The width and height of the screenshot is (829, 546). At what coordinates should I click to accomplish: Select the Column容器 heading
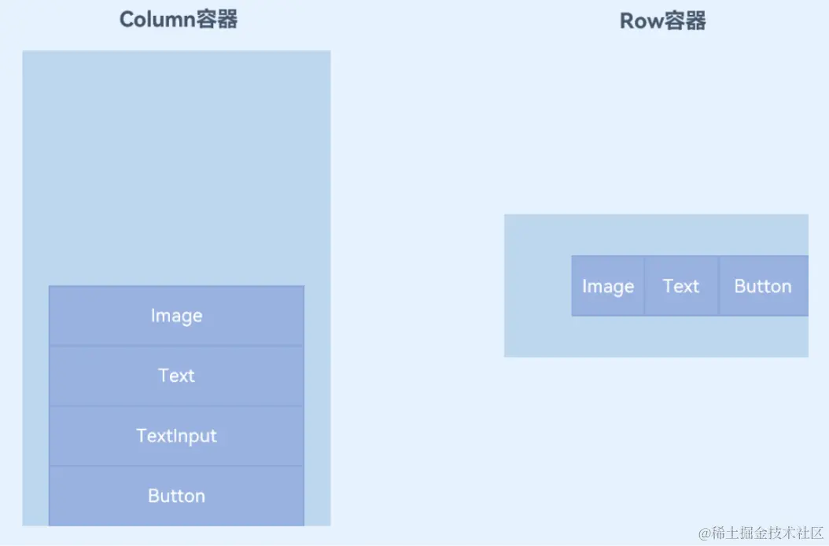(179, 20)
